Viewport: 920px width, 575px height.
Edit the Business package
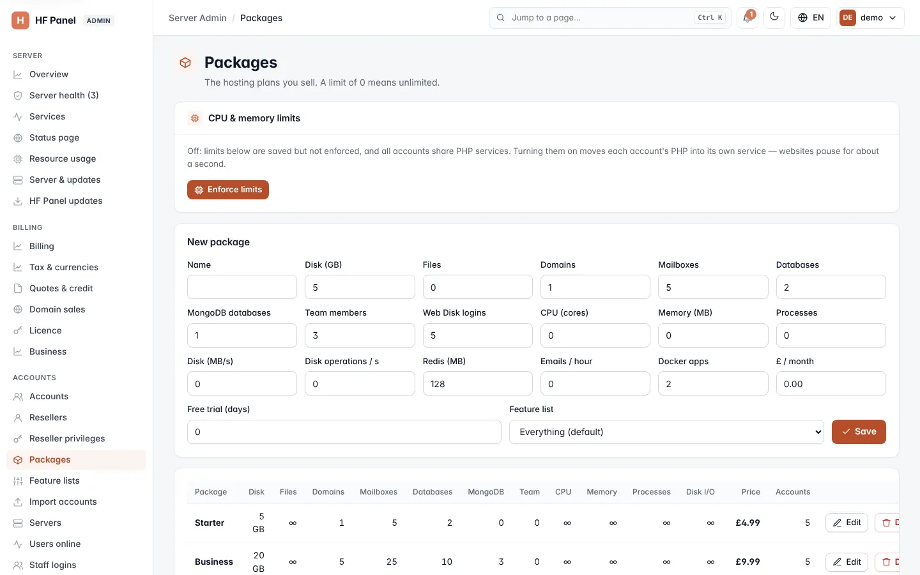coord(847,562)
